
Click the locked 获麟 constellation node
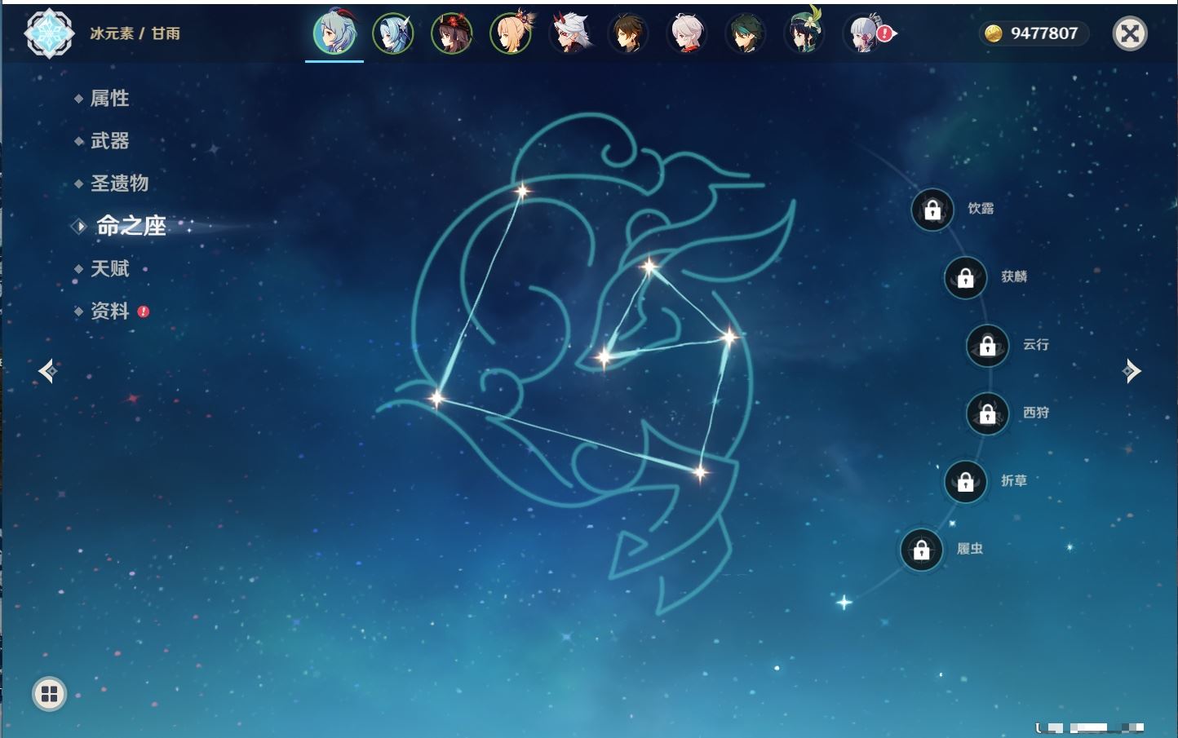point(966,277)
